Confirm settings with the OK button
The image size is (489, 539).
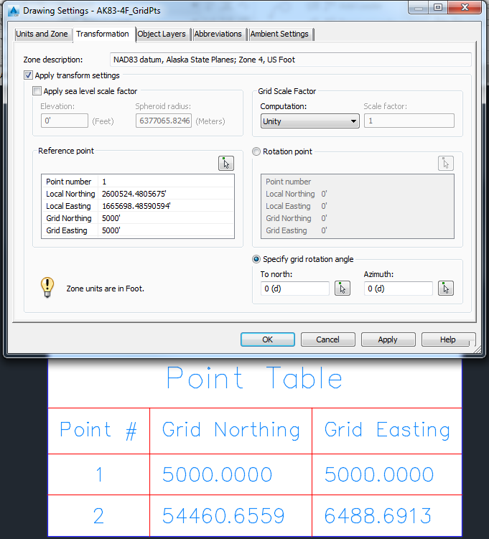(x=268, y=339)
